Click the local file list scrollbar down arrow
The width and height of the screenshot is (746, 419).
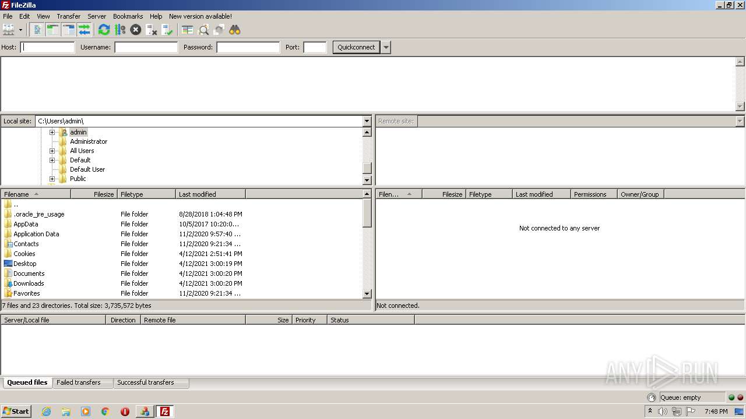click(367, 294)
